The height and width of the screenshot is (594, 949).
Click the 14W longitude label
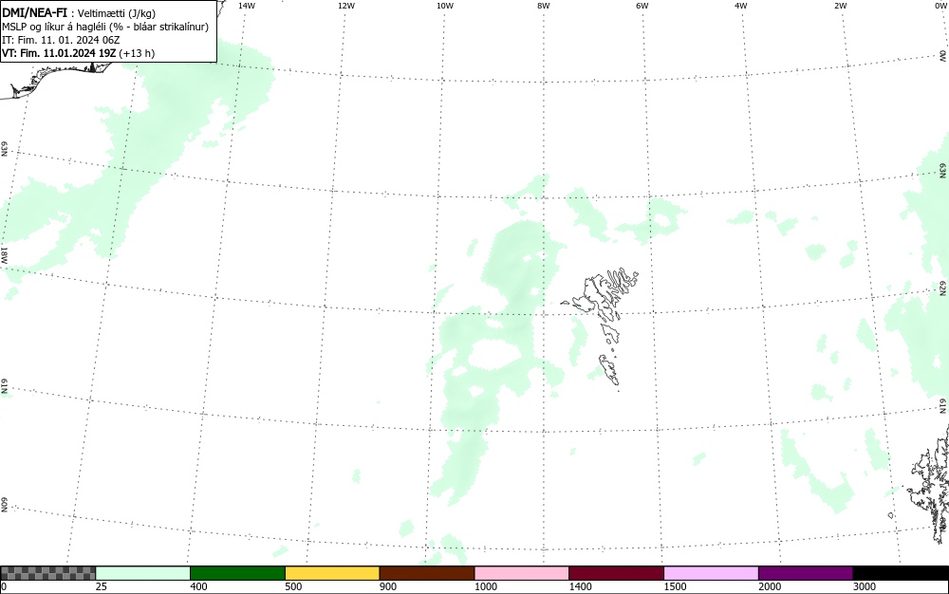(x=247, y=6)
